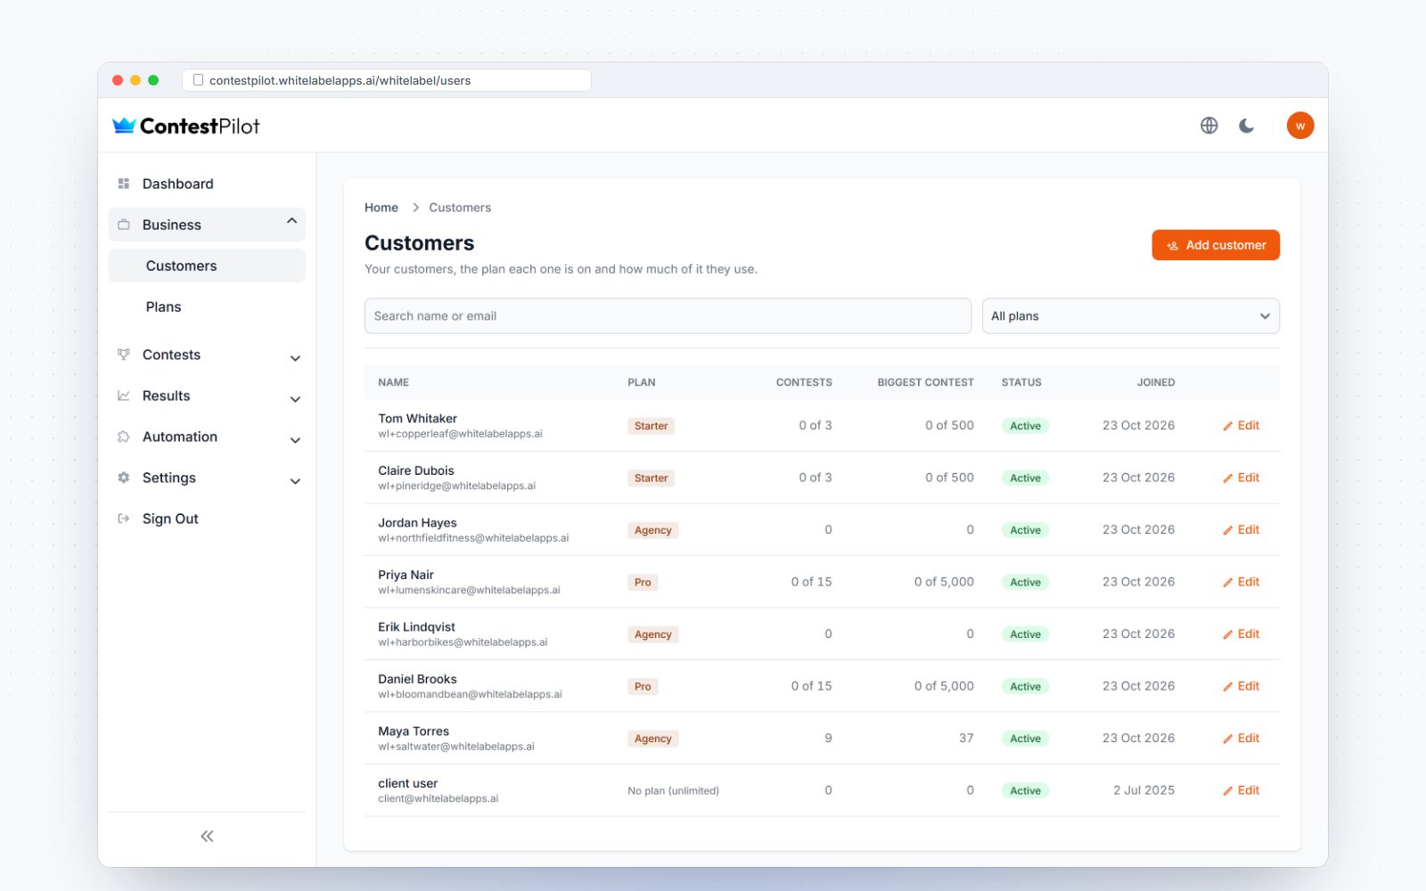Click the Sign Out arrow icon
Viewport: 1426px width, 891px height.
pos(124,519)
